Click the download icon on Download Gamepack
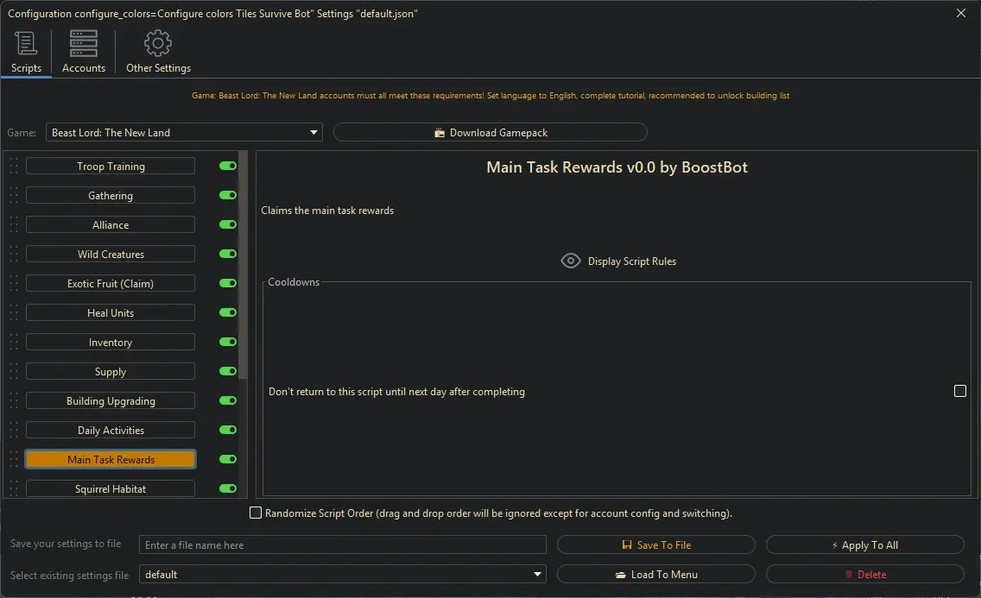981x598 pixels. pyautogui.click(x=441, y=132)
